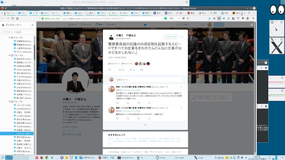Collapse the グループC bookmark folder
The width and height of the screenshot is (285, 160).
click(9, 102)
